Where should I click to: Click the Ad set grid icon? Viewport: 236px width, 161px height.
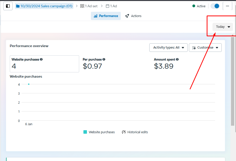82,6
